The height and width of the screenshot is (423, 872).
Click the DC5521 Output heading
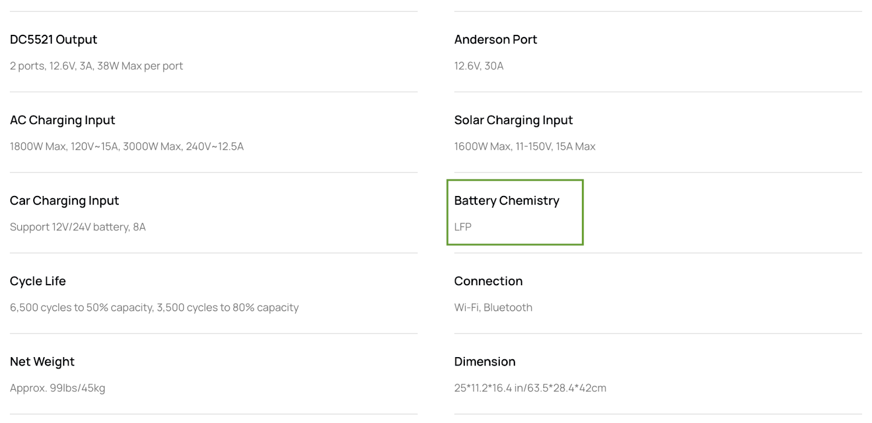tap(53, 40)
